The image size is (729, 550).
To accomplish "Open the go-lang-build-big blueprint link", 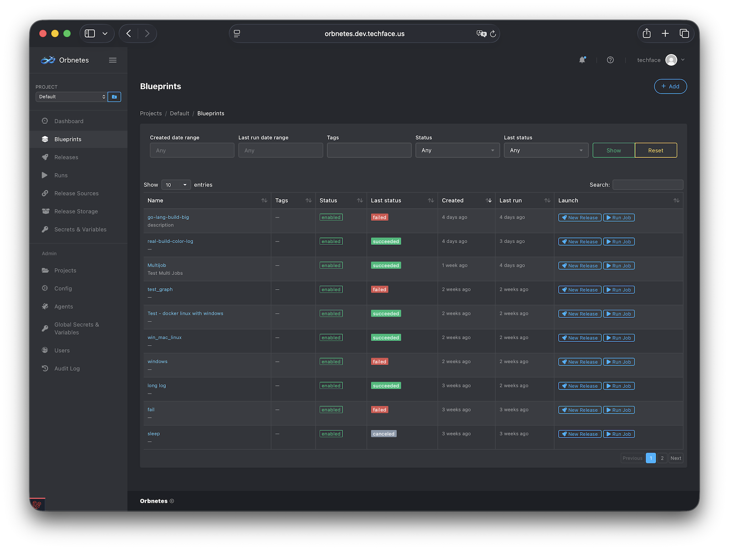I will click(168, 217).
